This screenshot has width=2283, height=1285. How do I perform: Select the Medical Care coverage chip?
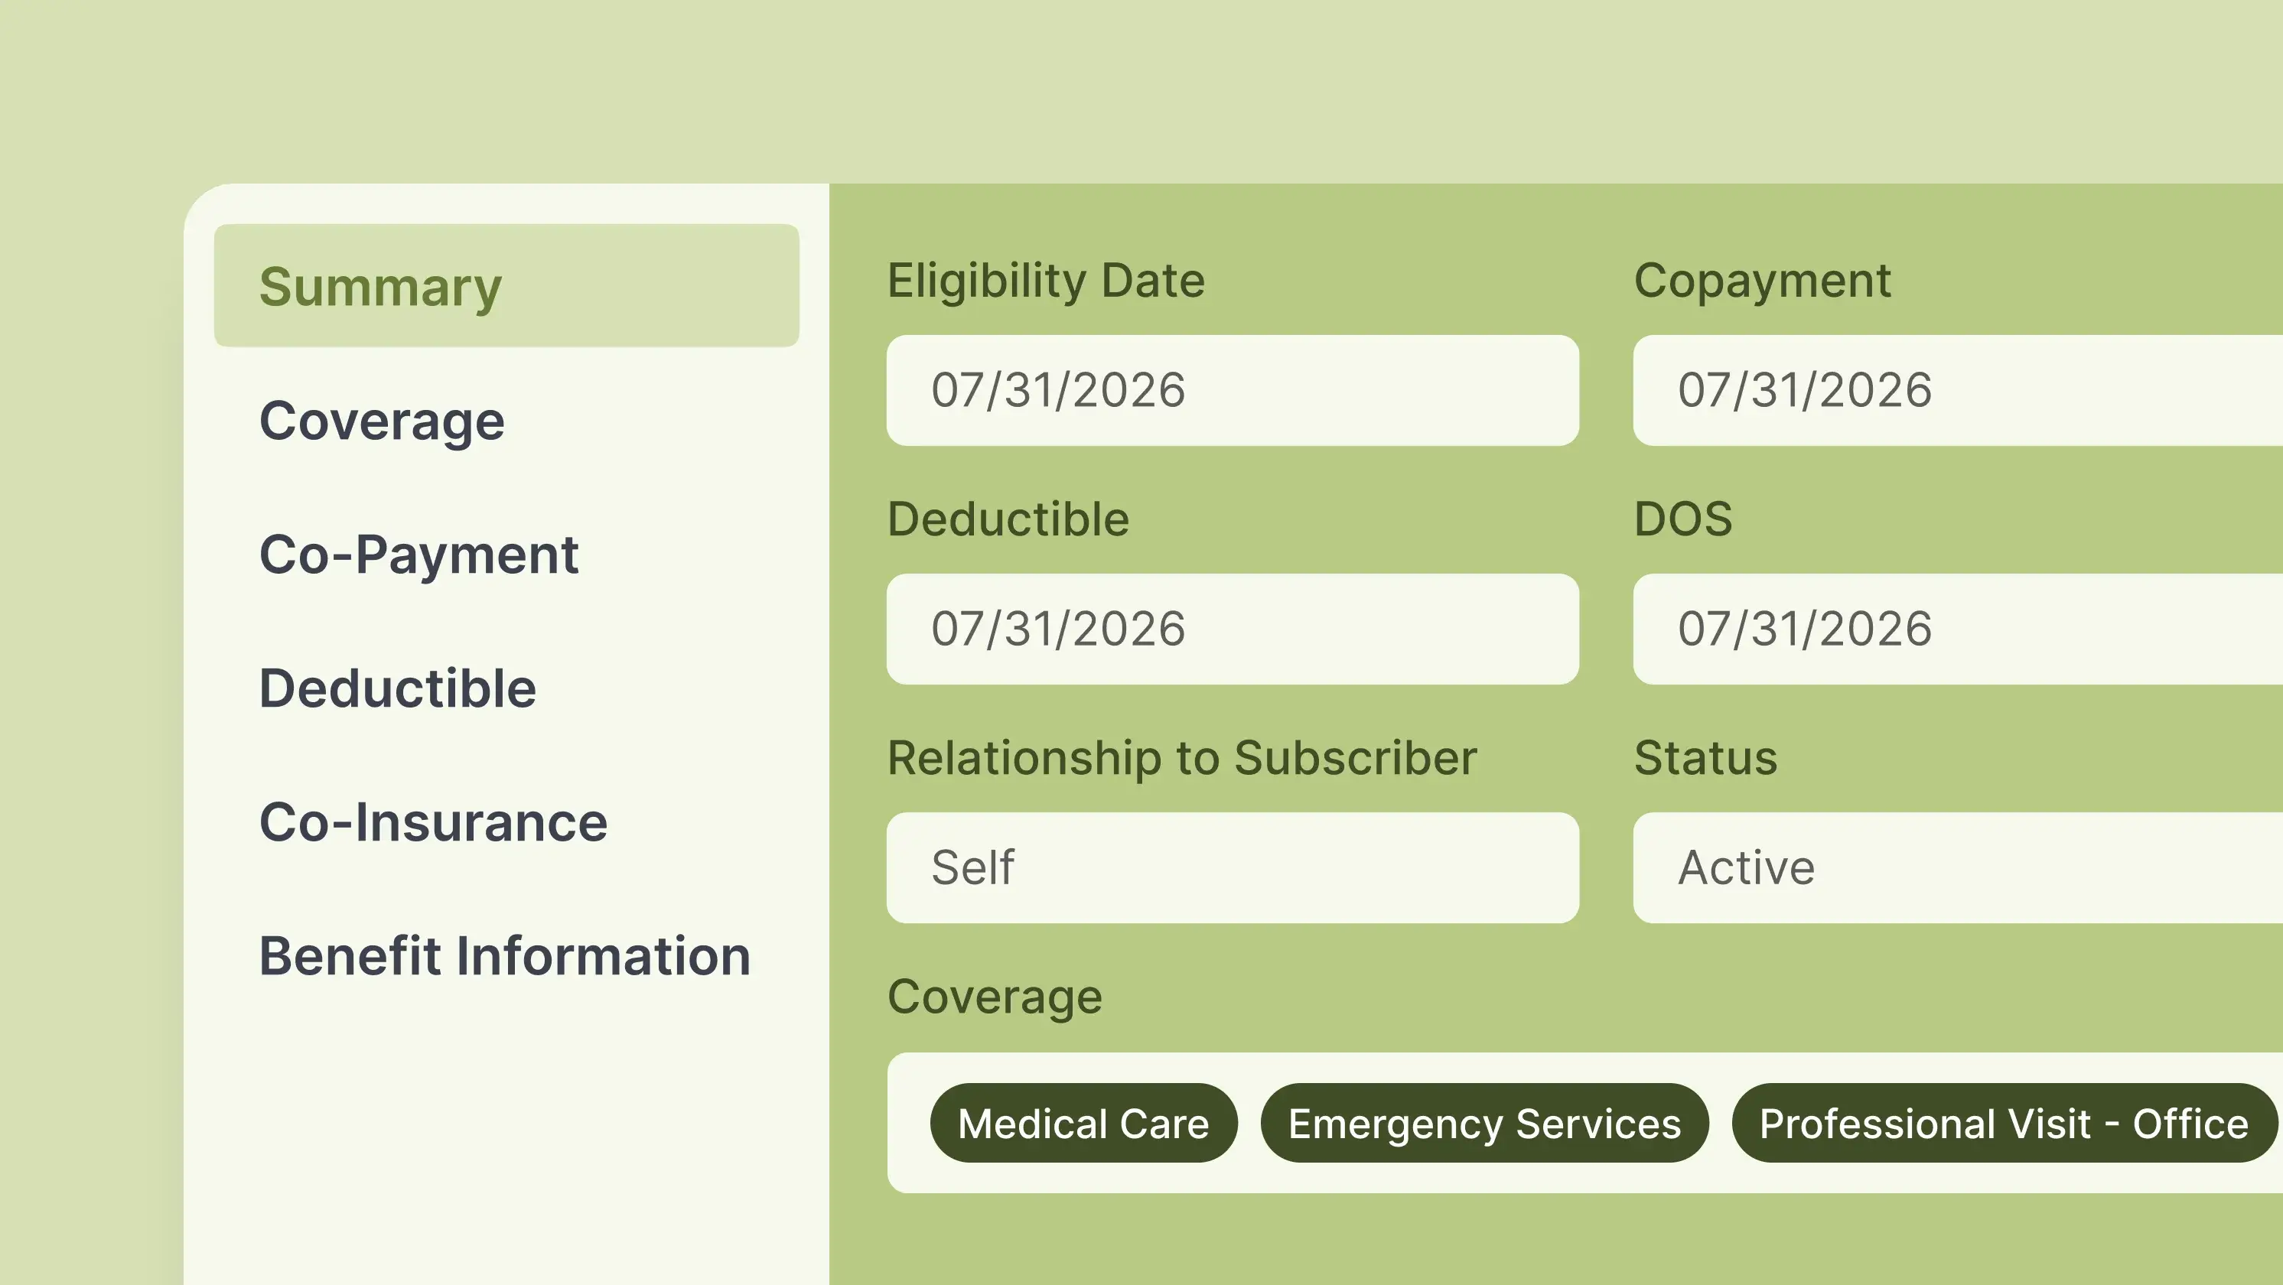tap(1083, 1124)
